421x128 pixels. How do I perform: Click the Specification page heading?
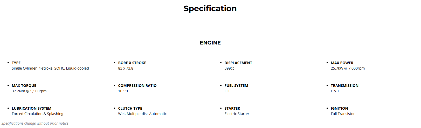pyautogui.click(x=210, y=9)
